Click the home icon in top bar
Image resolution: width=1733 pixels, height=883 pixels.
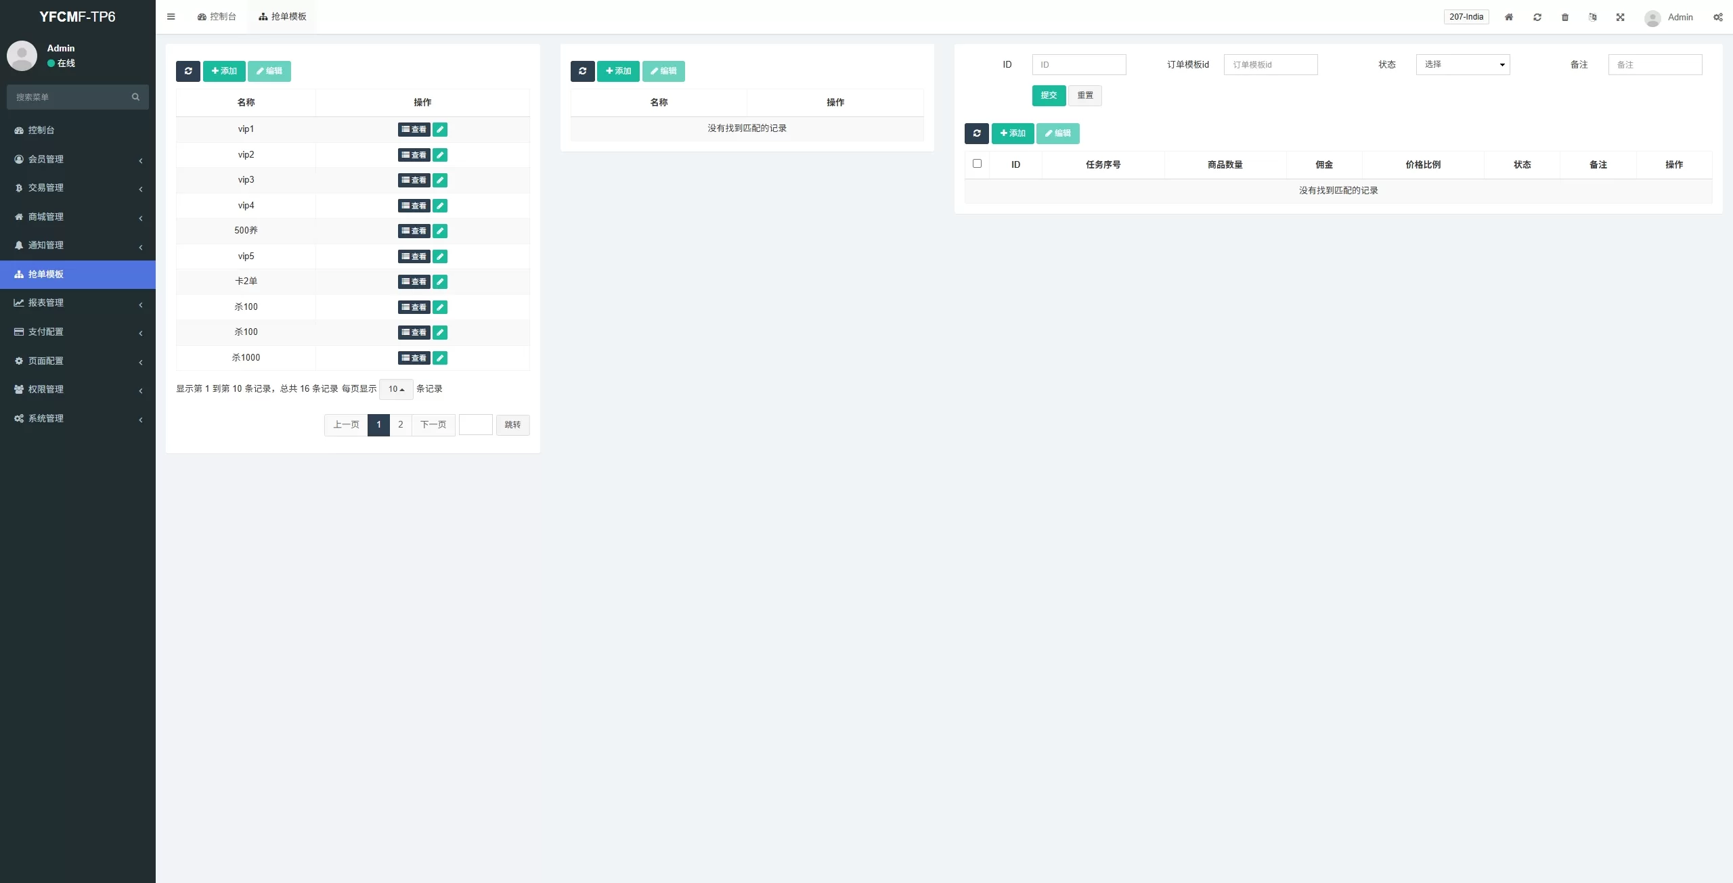coord(1508,17)
